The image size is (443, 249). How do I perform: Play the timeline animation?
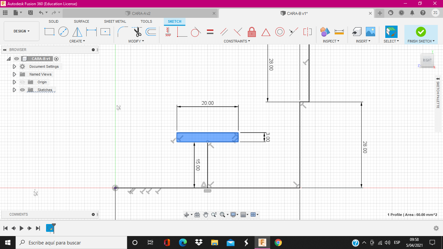tap(22, 228)
